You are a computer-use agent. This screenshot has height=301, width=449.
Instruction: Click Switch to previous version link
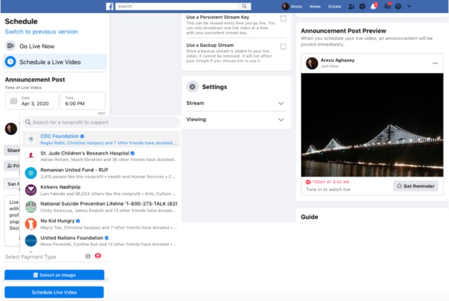[41, 32]
